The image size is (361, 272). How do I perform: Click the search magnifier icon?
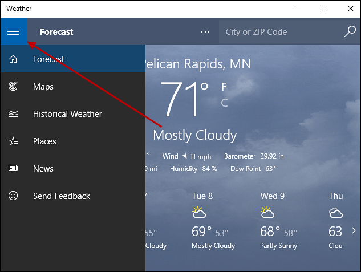pyautogui.click(x=350, y=31)
